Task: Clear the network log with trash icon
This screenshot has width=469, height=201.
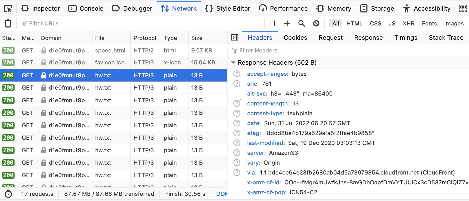Action: point(8,23)
